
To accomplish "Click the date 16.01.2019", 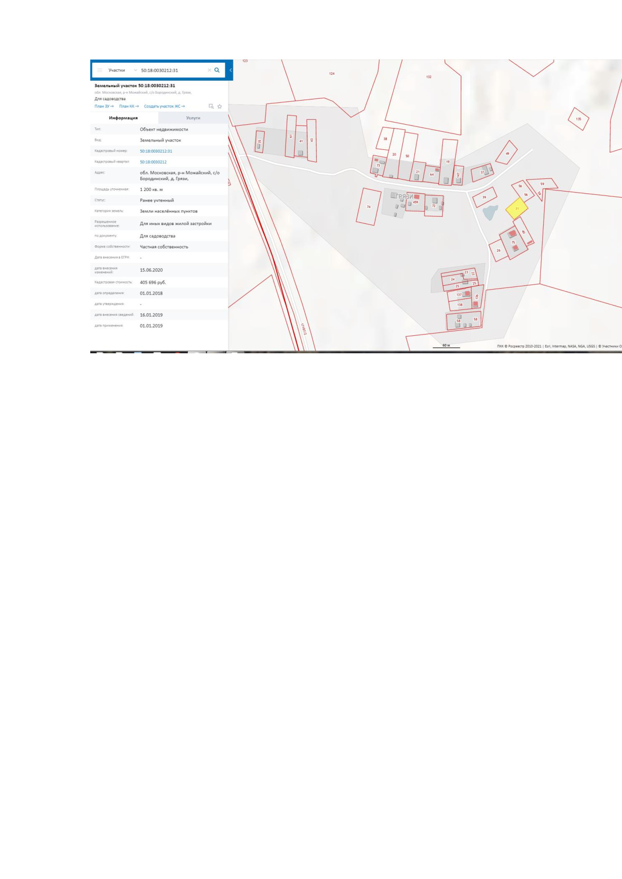I will tap(151, 315).
